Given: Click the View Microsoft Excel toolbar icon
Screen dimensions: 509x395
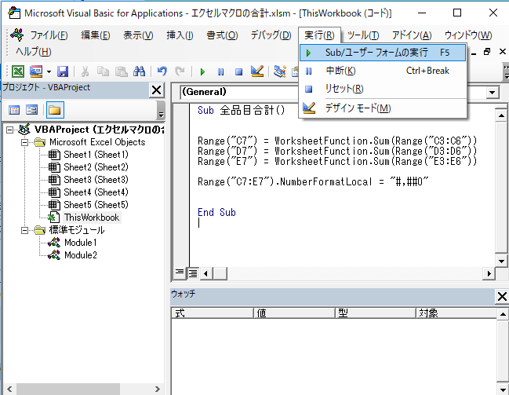Looking at the screenshot, I should point(18,71).
